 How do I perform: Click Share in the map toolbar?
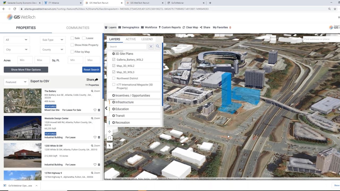coord(205,27)
